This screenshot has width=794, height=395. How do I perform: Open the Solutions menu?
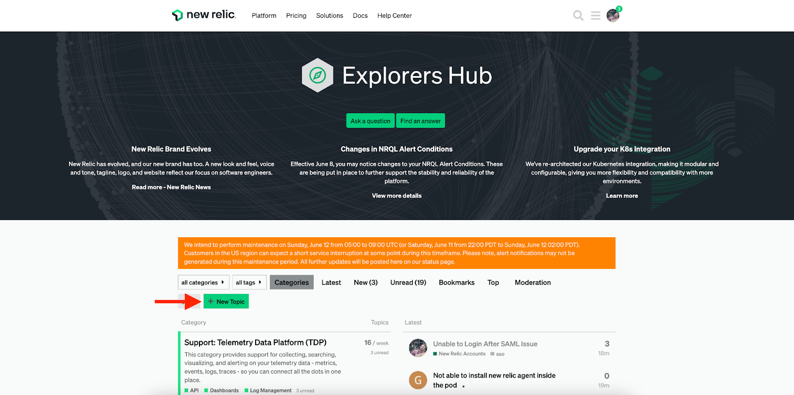point(330,16)
